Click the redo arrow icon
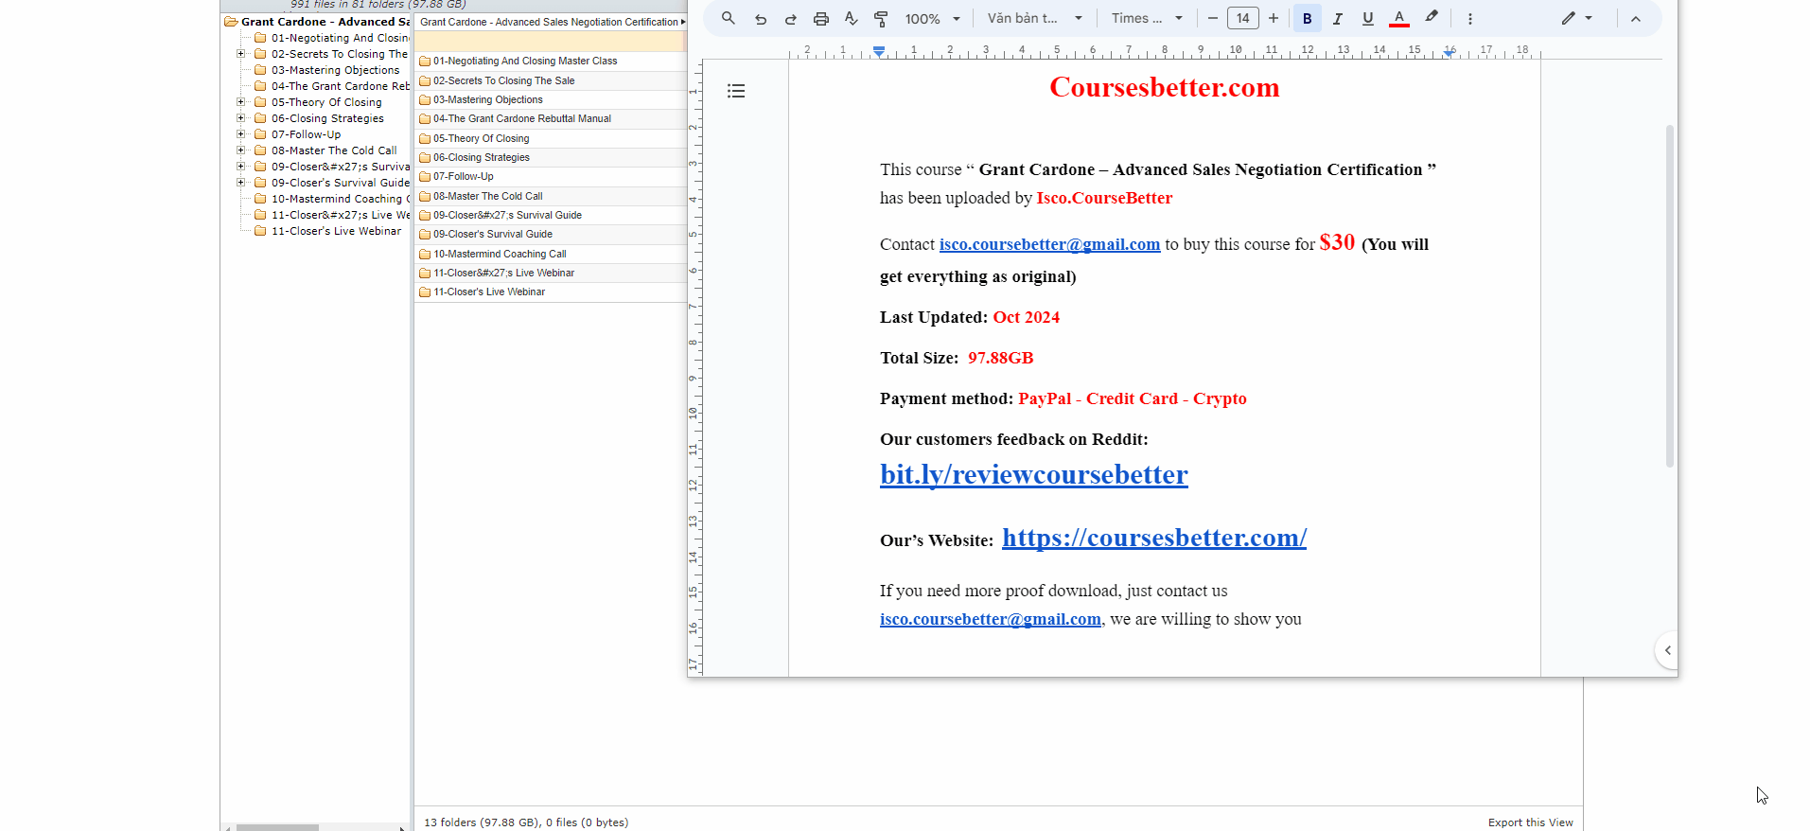The height and width of the screenshot is (831, 1810). [790, 18]
